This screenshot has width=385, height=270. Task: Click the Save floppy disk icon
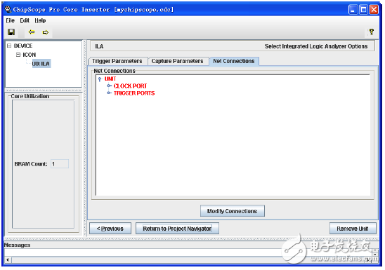coord(11,32)
